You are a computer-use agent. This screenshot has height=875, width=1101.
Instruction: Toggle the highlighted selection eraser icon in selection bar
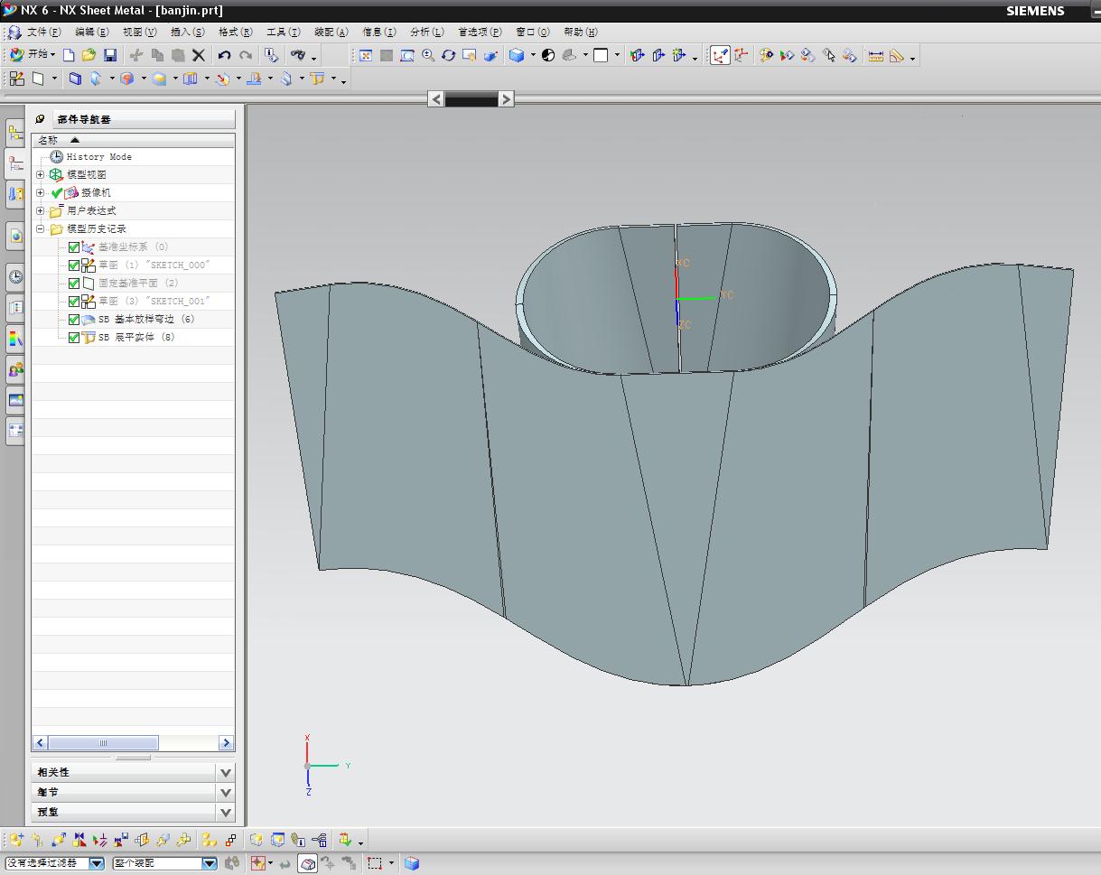[307, 863]
